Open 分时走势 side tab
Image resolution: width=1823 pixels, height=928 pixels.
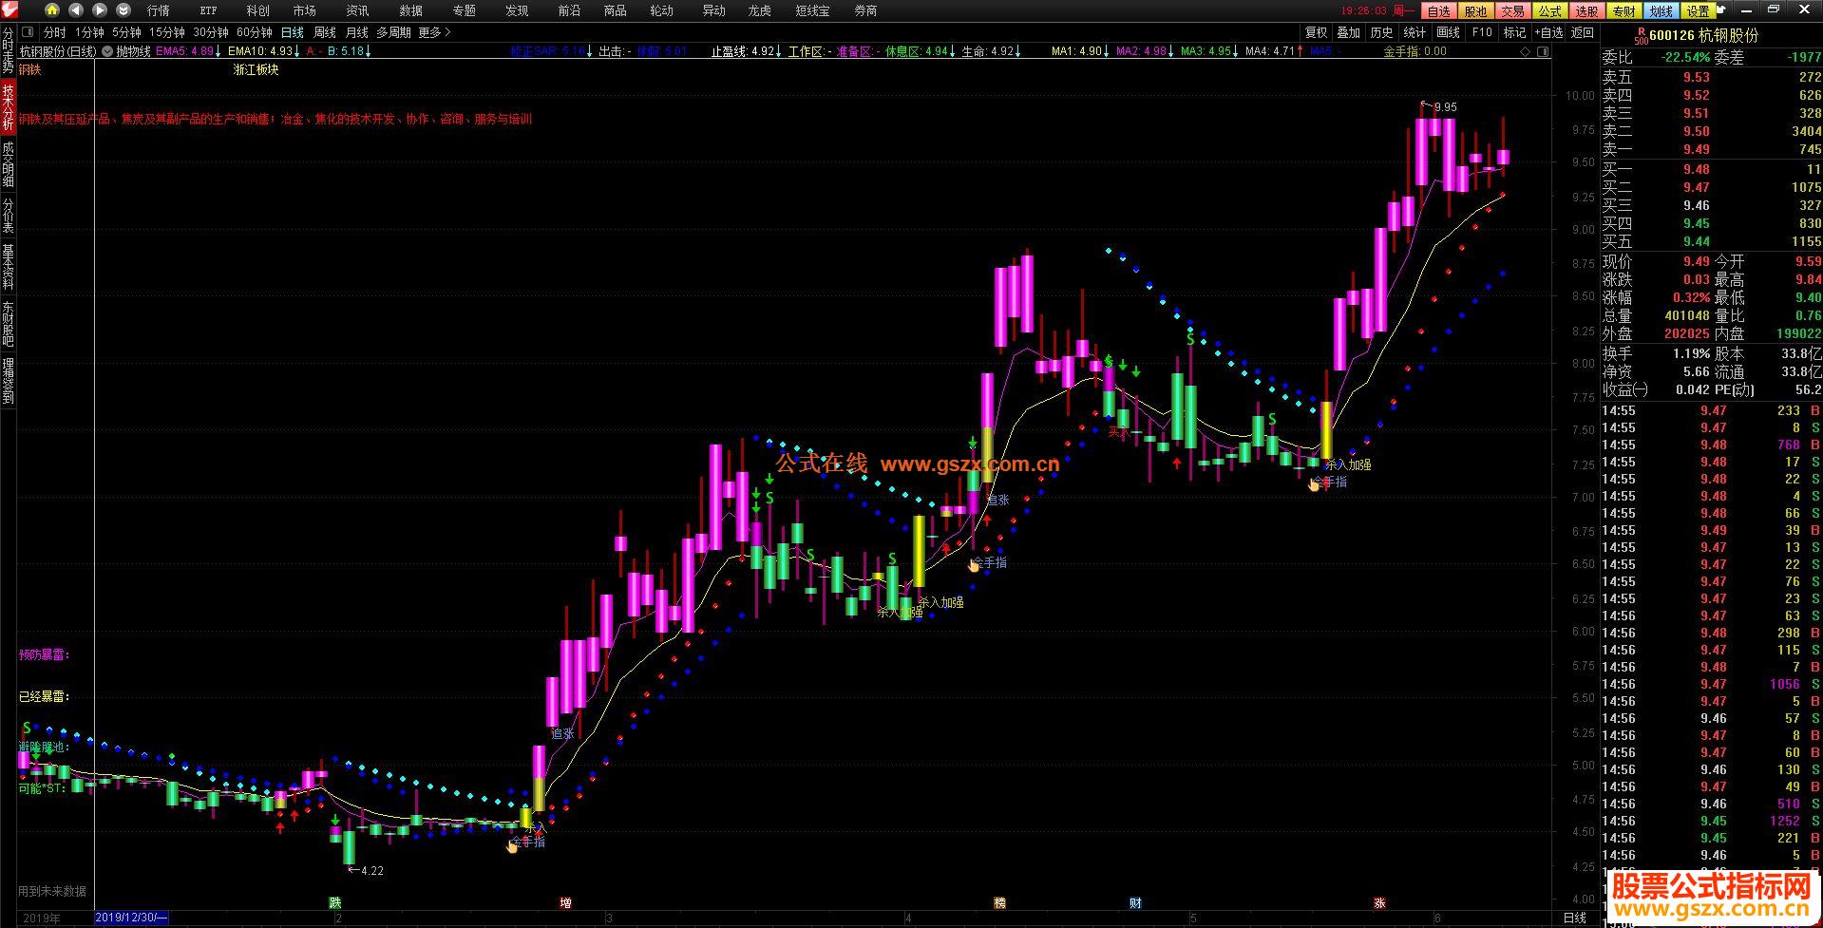click(9, 51)
